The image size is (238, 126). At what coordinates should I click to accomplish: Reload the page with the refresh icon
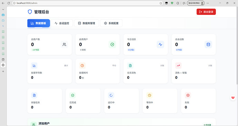(x=9, y=3)
